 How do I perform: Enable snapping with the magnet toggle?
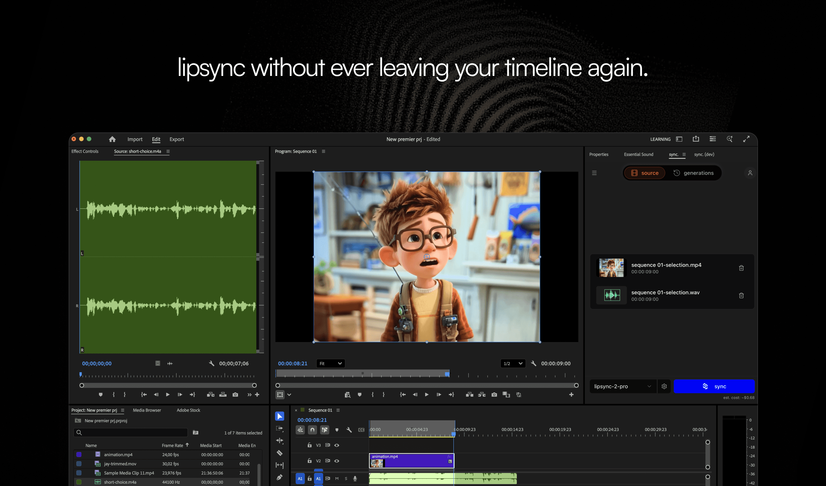click(x=312, y=430)
